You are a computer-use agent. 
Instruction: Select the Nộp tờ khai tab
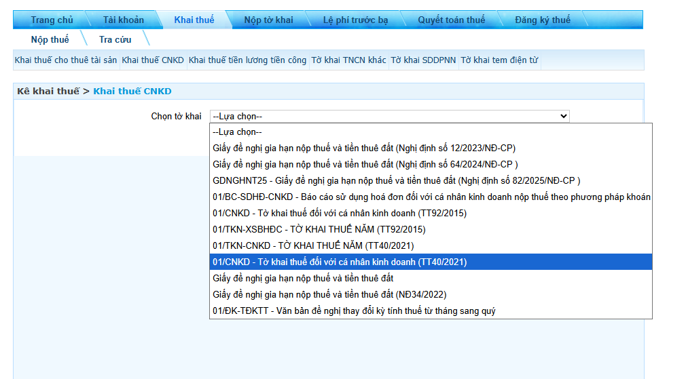click(268, 20)
